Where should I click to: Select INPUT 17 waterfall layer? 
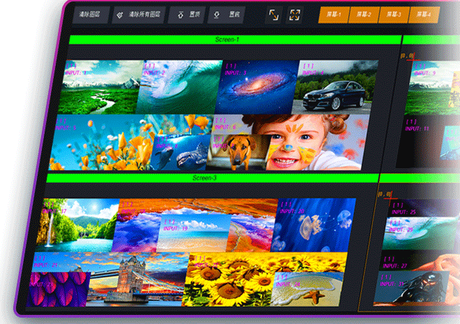[x=77, y=225]
